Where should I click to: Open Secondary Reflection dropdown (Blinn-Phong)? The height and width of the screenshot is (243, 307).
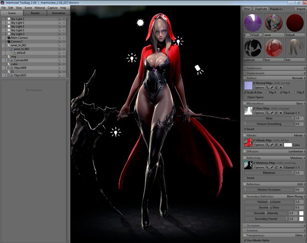point(296,196)
